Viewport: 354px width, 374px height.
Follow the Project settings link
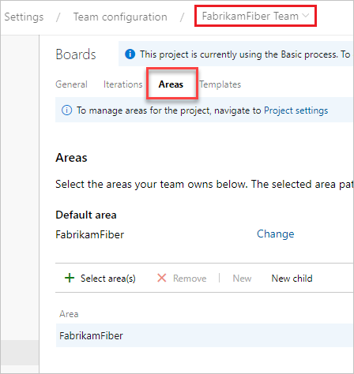(296, 110)
